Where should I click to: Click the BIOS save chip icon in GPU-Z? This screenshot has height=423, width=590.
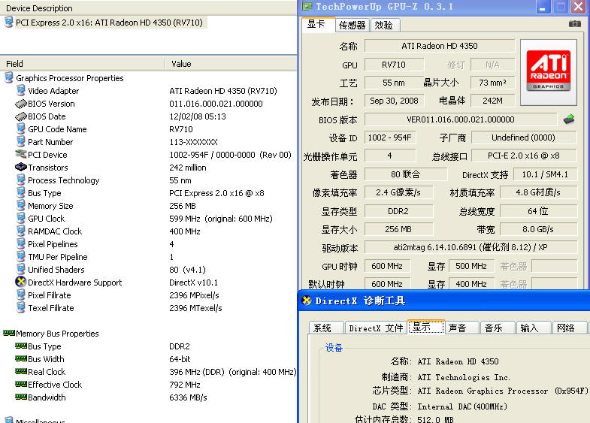tap(569, 119)
